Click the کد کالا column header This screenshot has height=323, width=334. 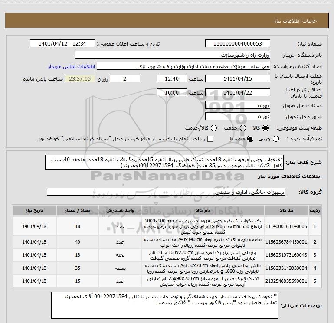tap(286, 210)
